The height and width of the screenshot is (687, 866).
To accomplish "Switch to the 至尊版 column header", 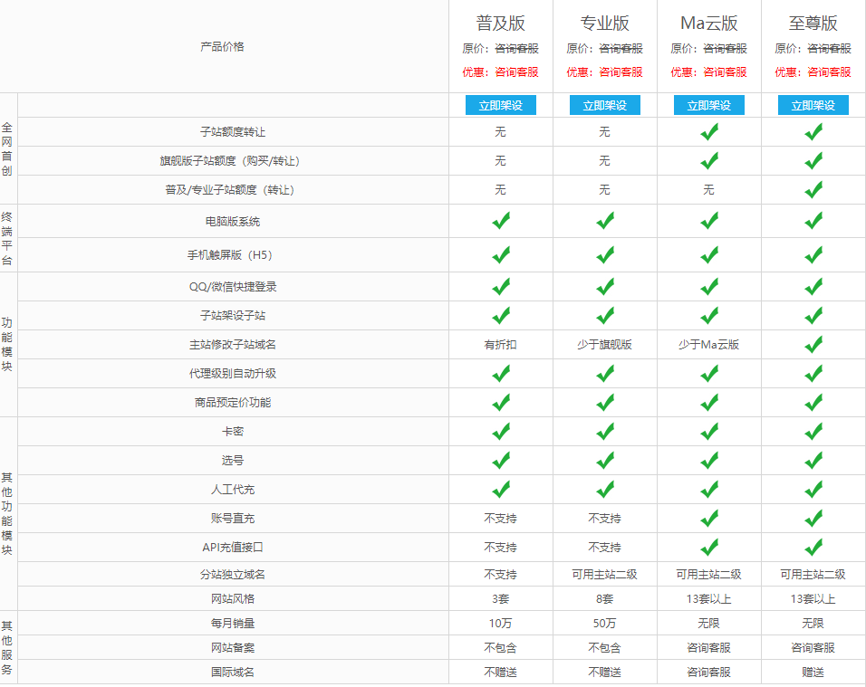I will [813, 23].
